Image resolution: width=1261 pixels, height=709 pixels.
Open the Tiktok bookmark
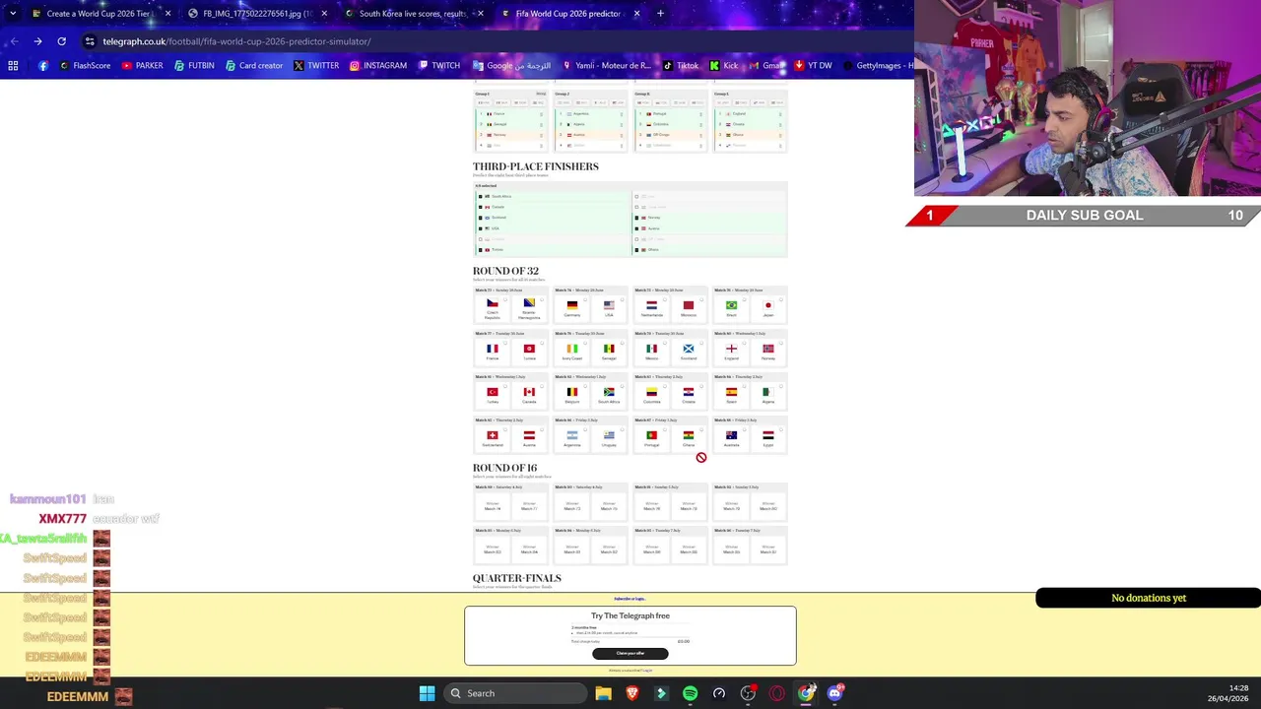tap(680, 65)
